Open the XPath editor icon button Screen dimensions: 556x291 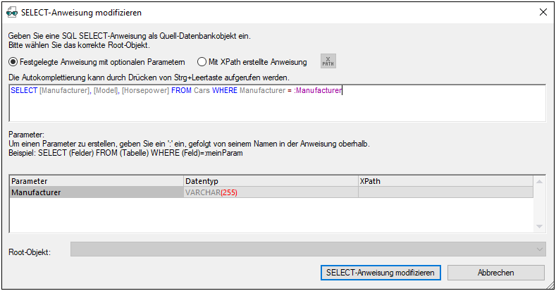(328, 61)
